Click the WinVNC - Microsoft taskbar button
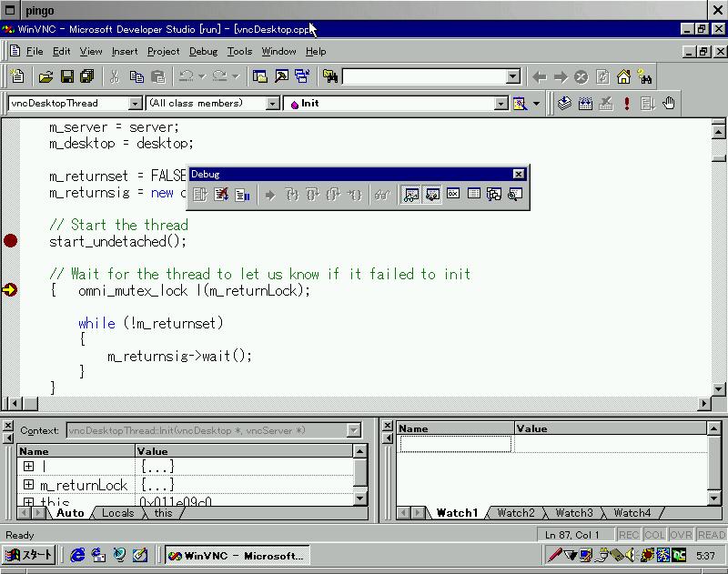 click(x=238, y=556)
